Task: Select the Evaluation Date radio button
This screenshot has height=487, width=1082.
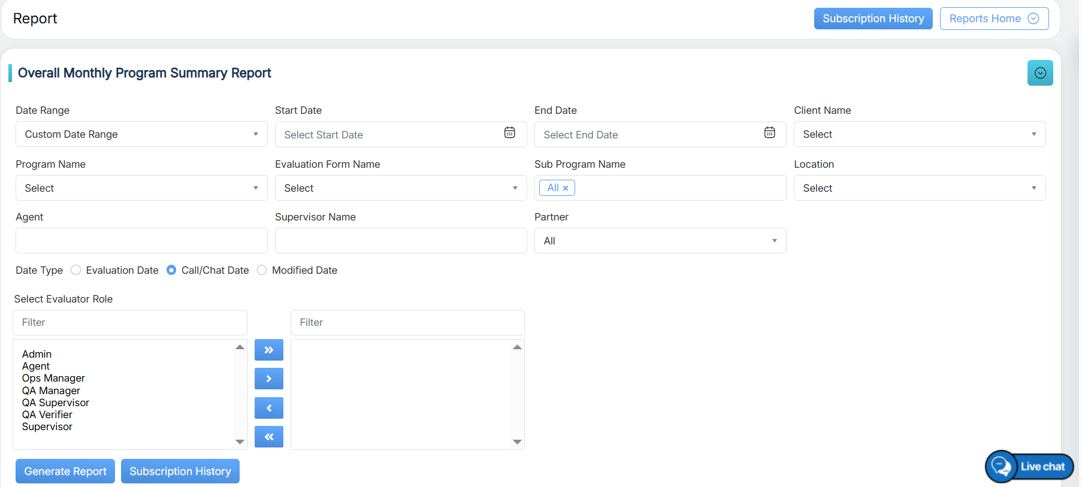Action: [76, 270]
